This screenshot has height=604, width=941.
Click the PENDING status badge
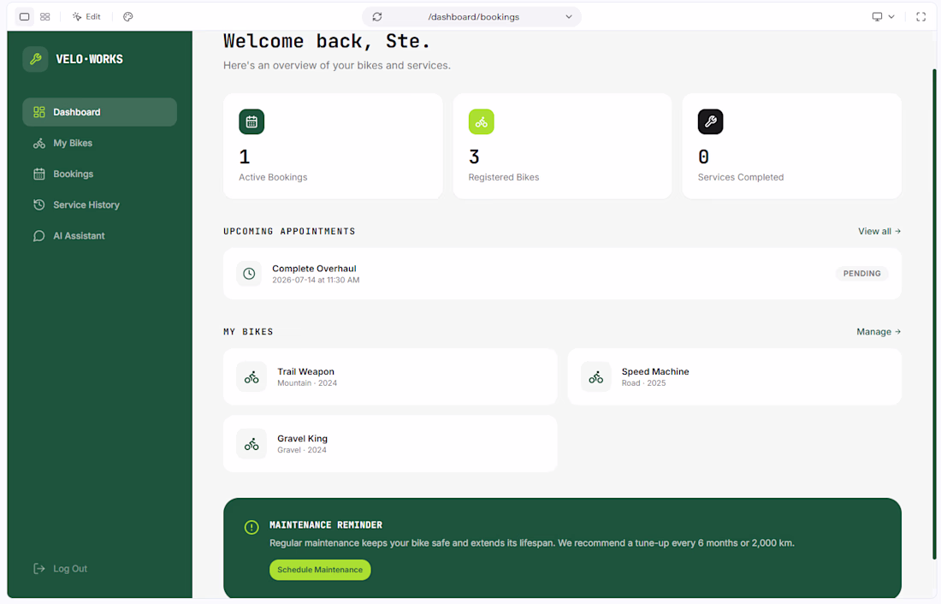[x=861, y=274]
